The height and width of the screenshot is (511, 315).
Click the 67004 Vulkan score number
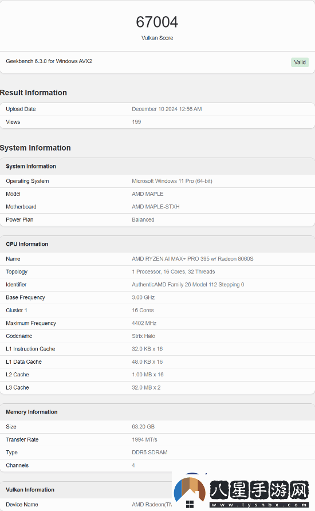[157, 22]
